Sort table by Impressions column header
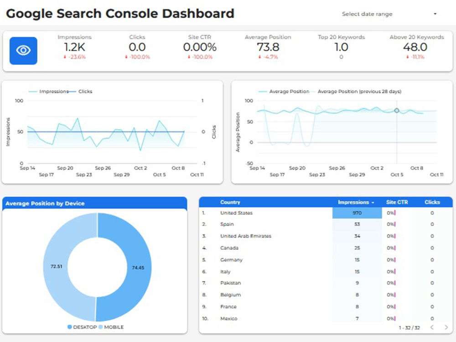 pos(356,202)
